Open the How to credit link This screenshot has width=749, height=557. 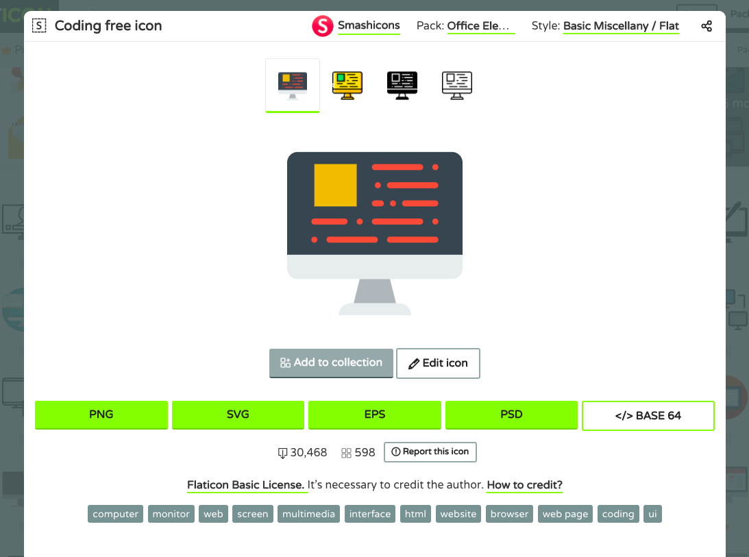click(x=524, y=485)
